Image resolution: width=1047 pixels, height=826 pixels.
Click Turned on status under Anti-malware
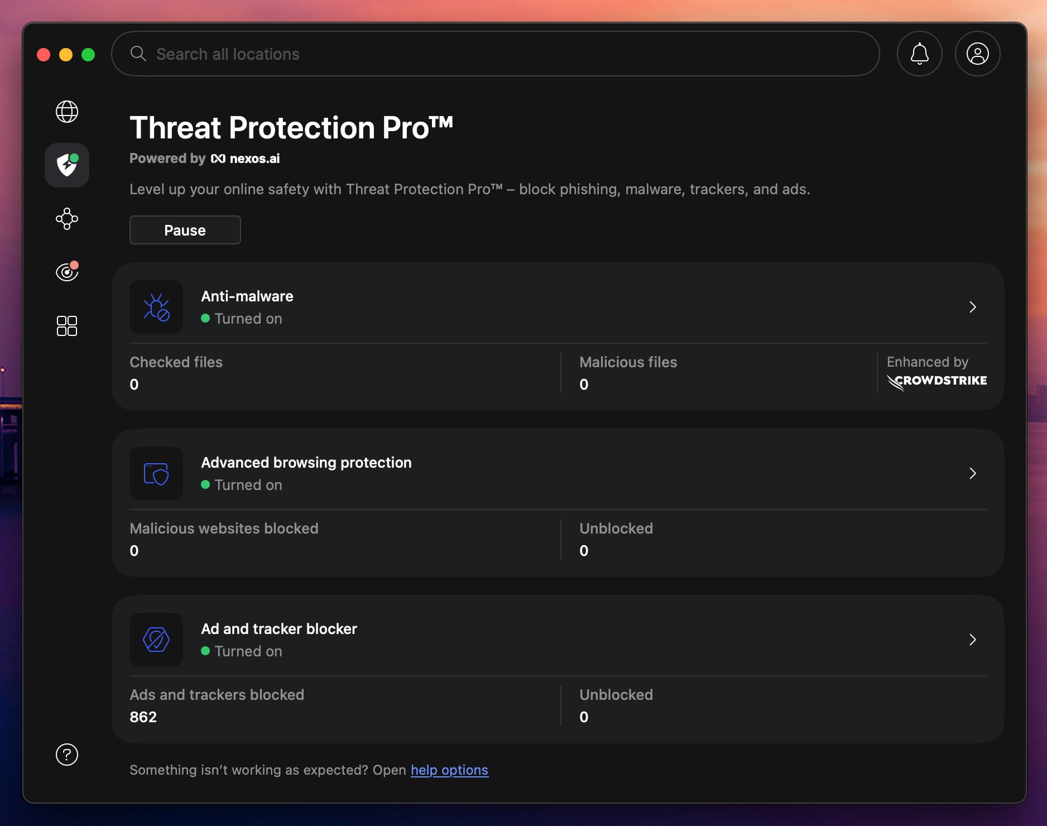pyautogui.click(x=242, y=319)
